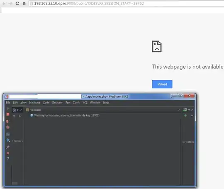Click the Frames label text
The height and width of the screenshot is (189, 224).
(17, 141)
